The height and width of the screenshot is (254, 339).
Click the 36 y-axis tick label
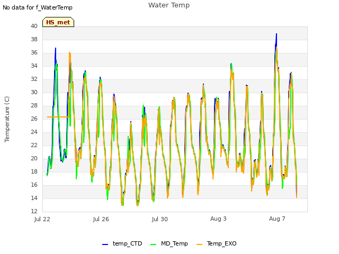click(34, 52)
